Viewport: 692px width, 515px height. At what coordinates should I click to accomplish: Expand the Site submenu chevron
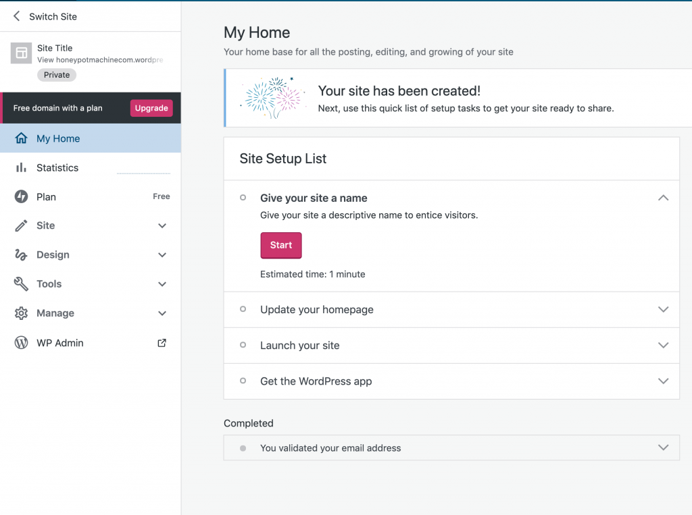click(162, 225)
